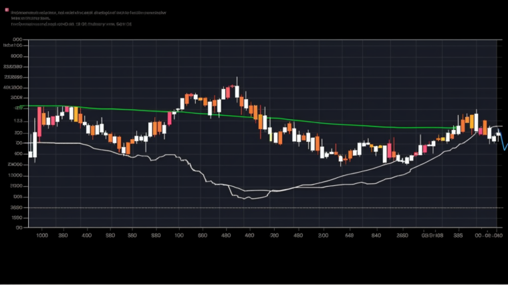508x285 pixels.
Task: Click the yellow candle near the left side
Action: (76, 112)
